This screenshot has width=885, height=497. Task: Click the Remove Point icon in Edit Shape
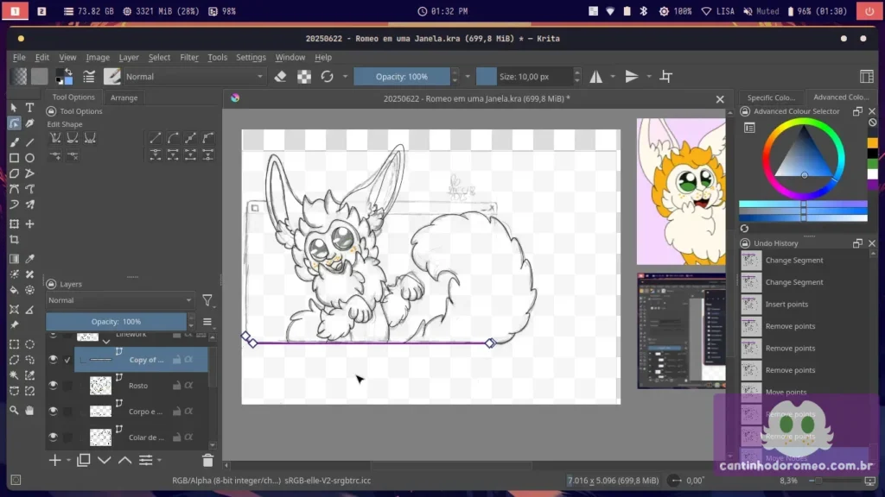pyautogui.click(x=73, y=156)
